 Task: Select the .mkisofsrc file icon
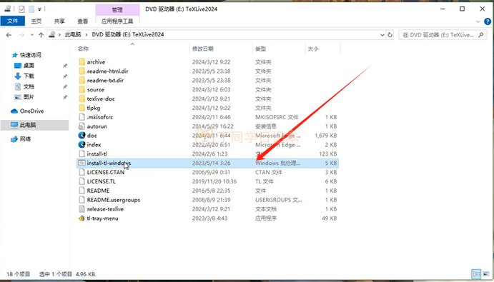pos(82,117)
